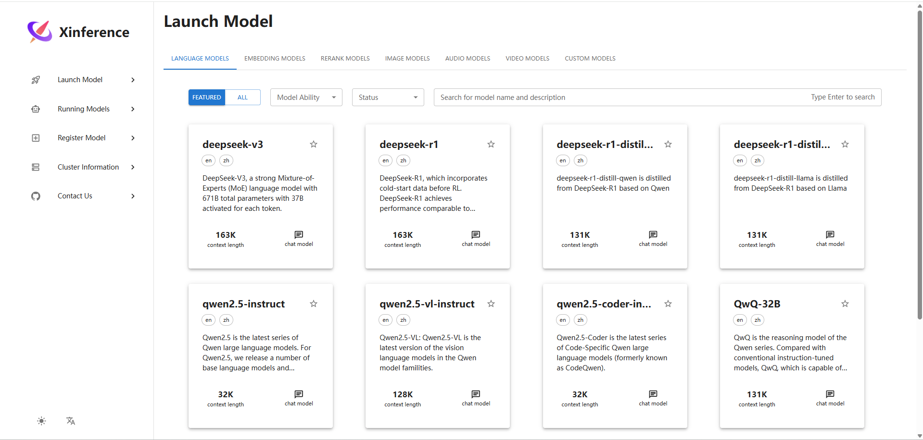The height and width of the screenshot is (440, 923).
Task: Click chat model icon on QwQ-32B card
Action: coord(830,394)
